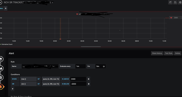Edit query (A, 25h, now-1h) in first condition
The height and width of the screenshot is (97, 182).
(x=51, y=79)
